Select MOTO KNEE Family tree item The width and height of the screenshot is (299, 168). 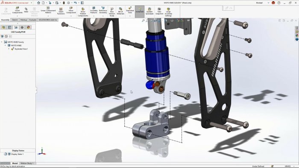pos(16,42)
